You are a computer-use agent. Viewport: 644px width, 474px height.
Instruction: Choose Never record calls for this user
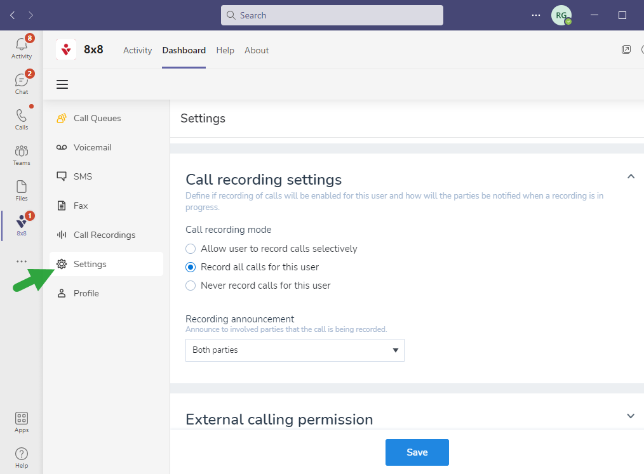coord(191,286)
